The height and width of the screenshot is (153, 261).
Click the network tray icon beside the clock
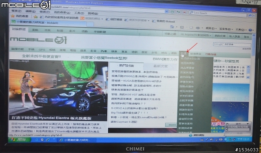click(234, 139)
